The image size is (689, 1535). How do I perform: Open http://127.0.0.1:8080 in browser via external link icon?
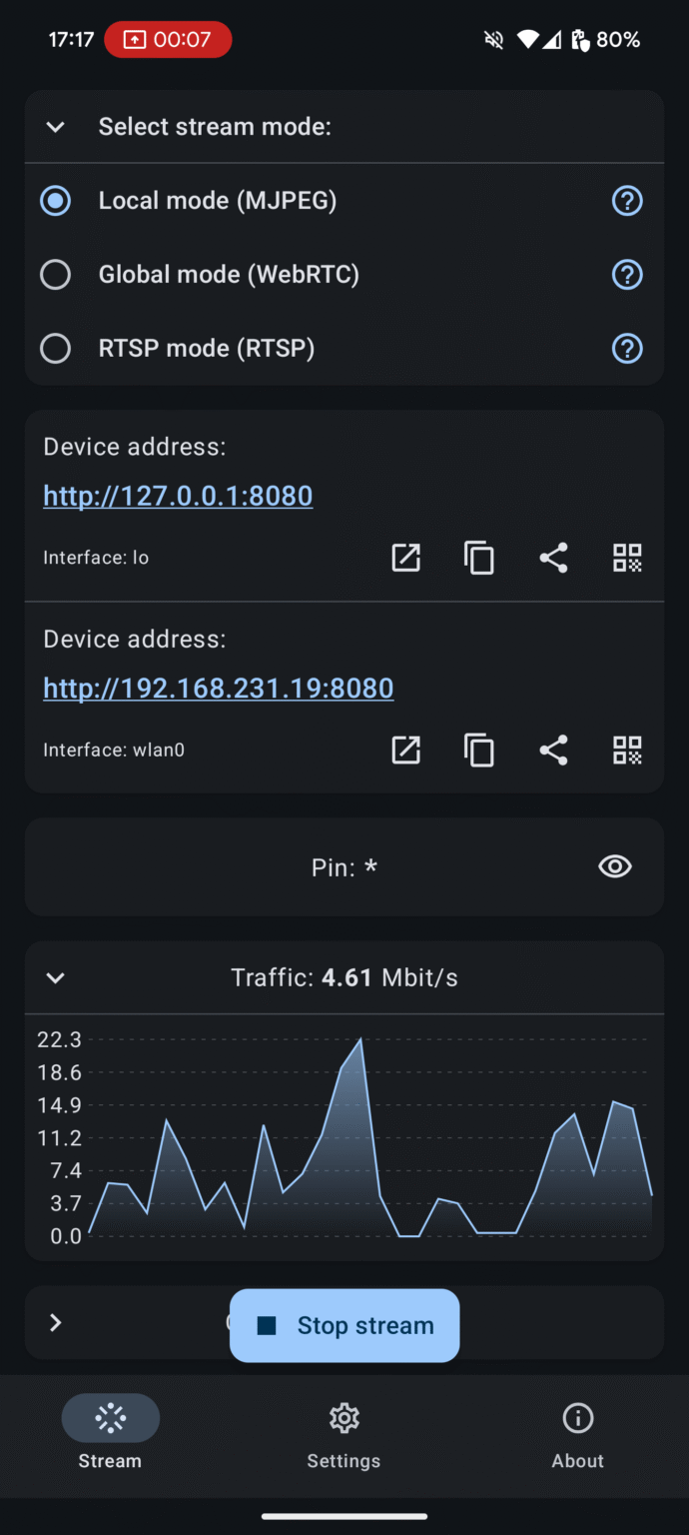[405, 558]
